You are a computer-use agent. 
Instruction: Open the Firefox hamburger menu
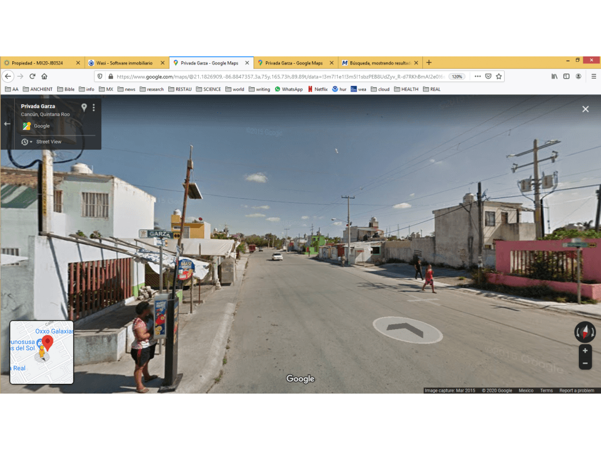(x=594, y=77)
